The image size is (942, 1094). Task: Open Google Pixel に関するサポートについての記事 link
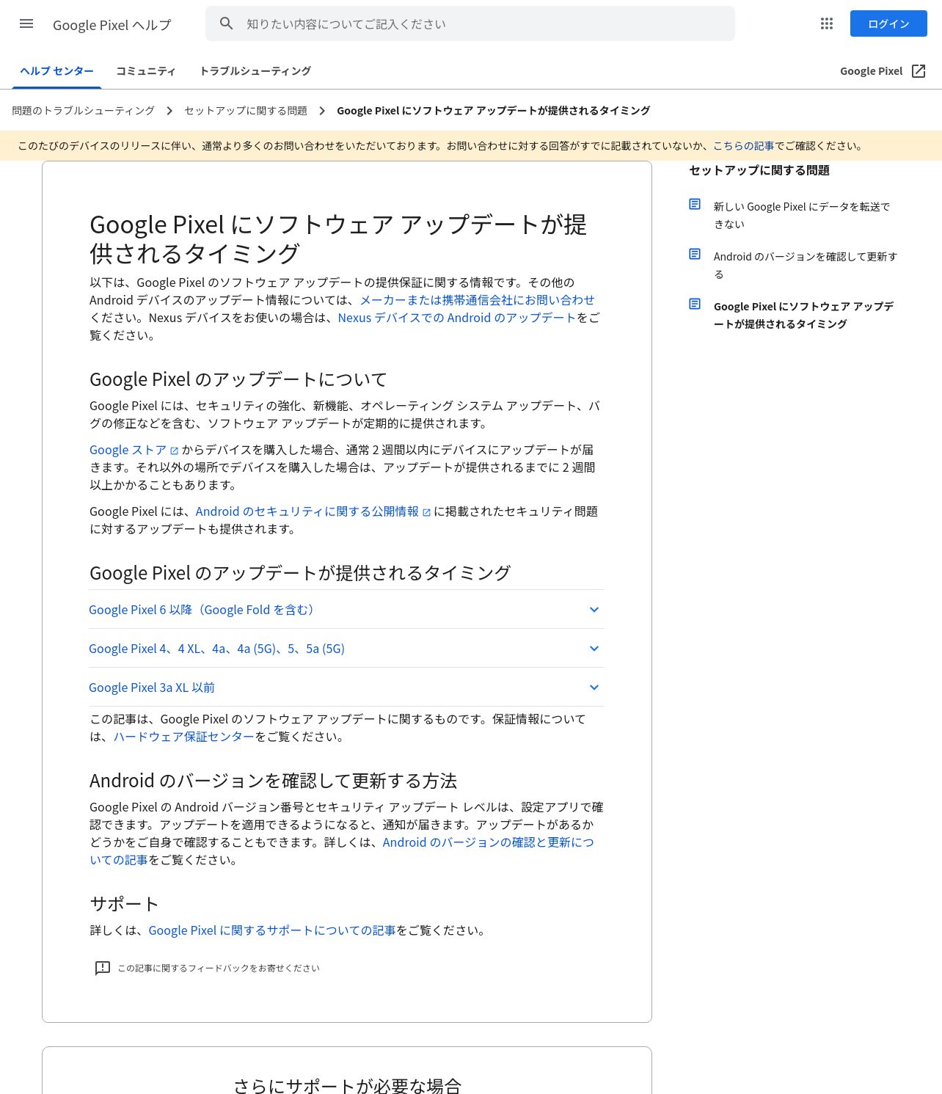(272, 930)
